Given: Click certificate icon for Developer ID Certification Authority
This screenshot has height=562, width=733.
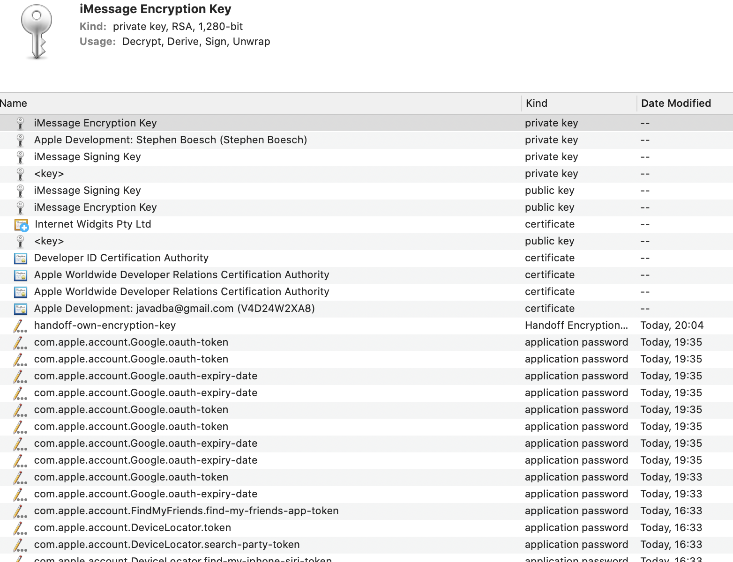Looking at the screenshot, I should click(20, 258).
